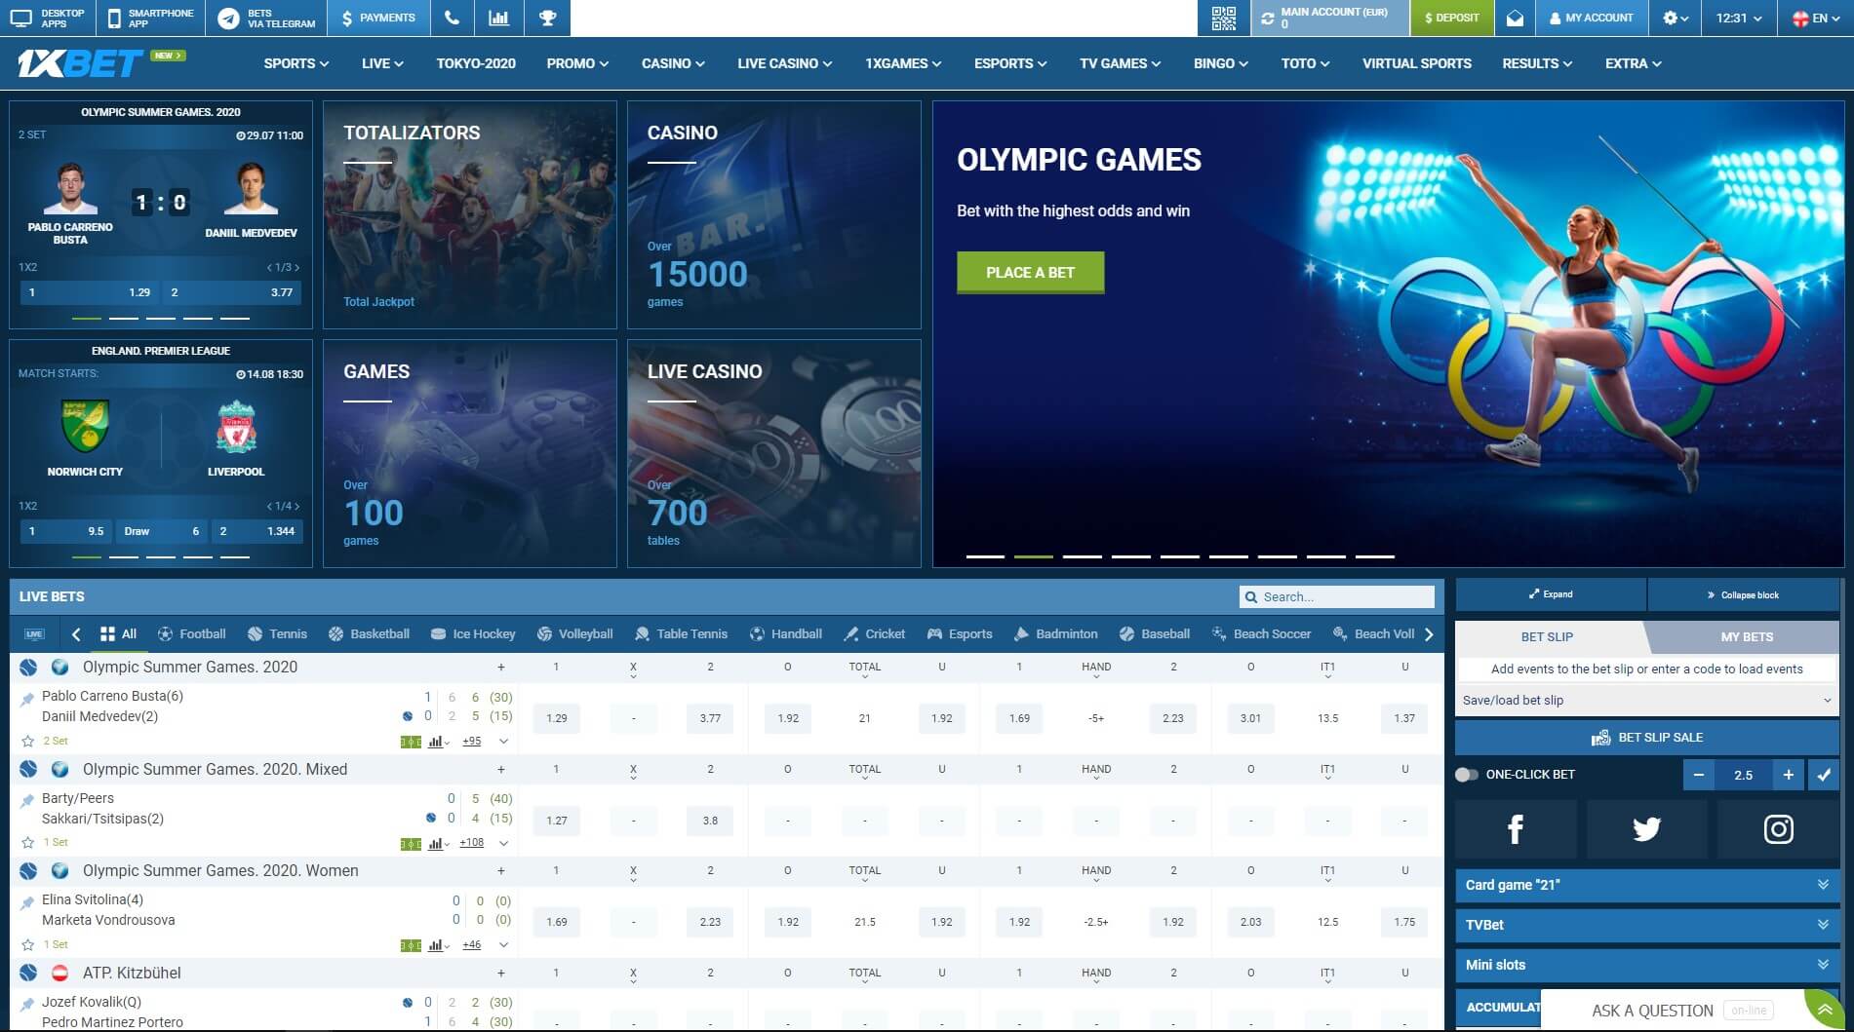This screenshot has height=1032, width=1854.
Task: Select the Esports live tab
Action: 960,634
